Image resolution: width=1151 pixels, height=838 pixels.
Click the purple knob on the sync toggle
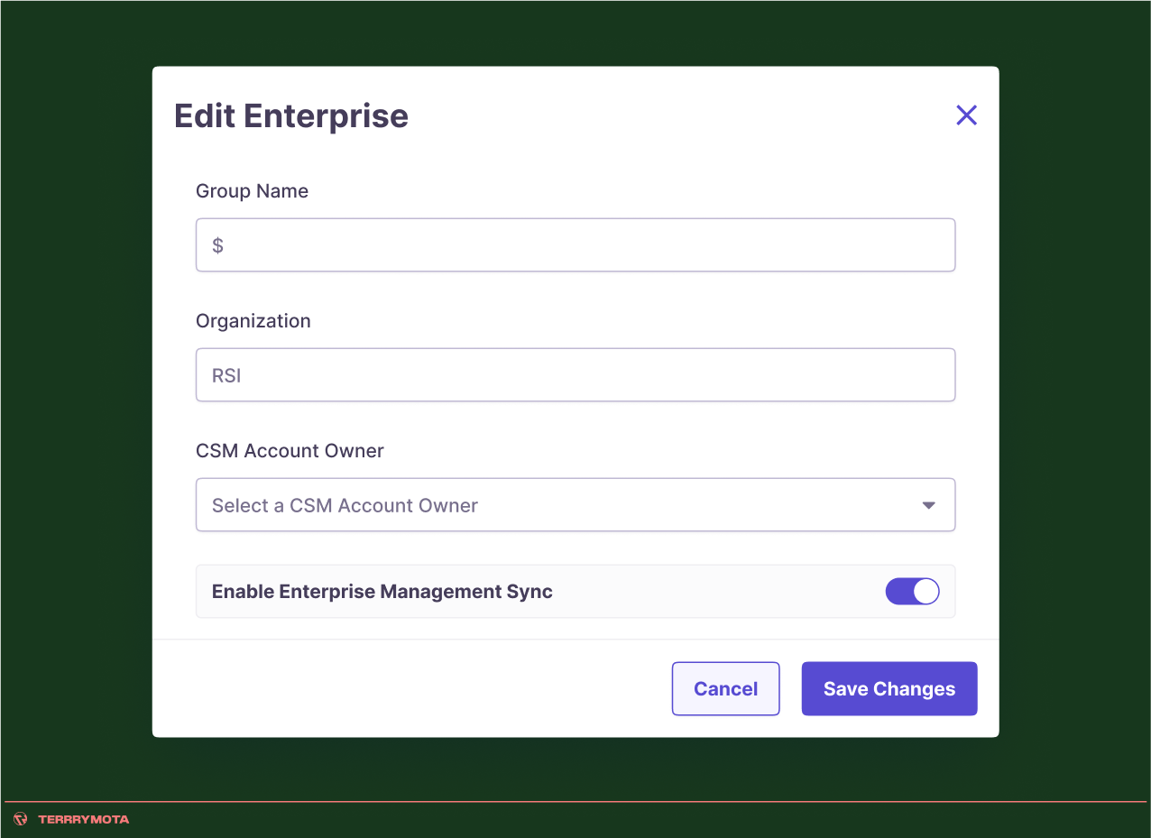pyautogui.click(x=924, y=591)
